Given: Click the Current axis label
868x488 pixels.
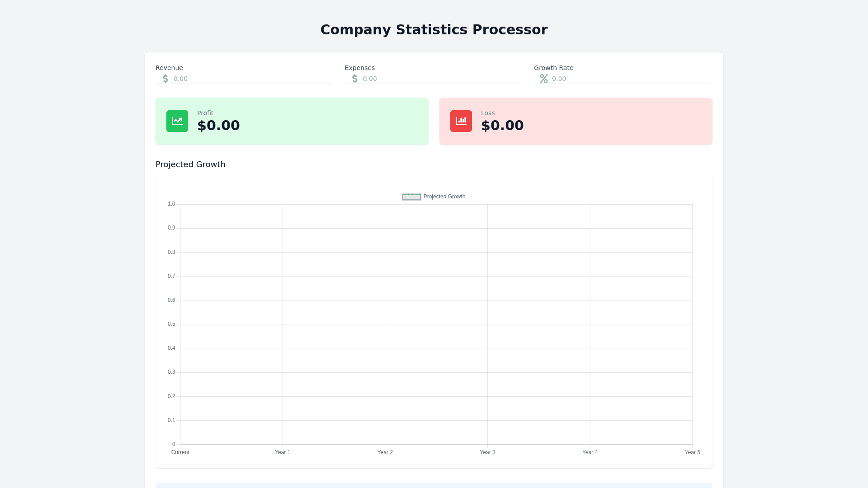Looking at the screenshot, I should (x=180, y=452).
